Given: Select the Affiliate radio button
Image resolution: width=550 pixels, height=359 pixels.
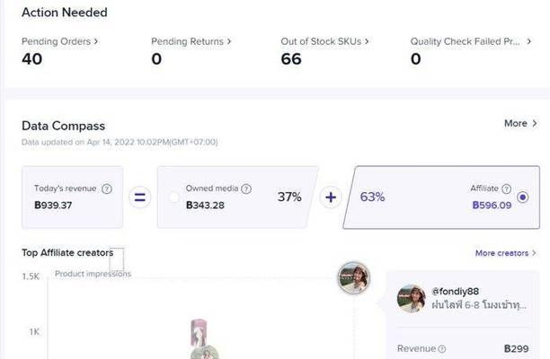Looking at the screenshot, I should (523, 197).
